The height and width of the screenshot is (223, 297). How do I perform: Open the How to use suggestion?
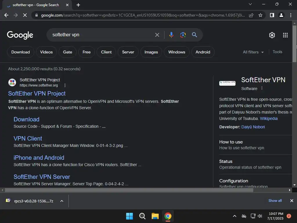(x=256, y=145)
